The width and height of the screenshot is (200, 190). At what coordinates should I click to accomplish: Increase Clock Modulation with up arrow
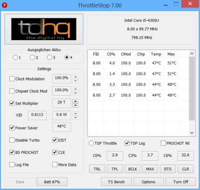point(76,77)
